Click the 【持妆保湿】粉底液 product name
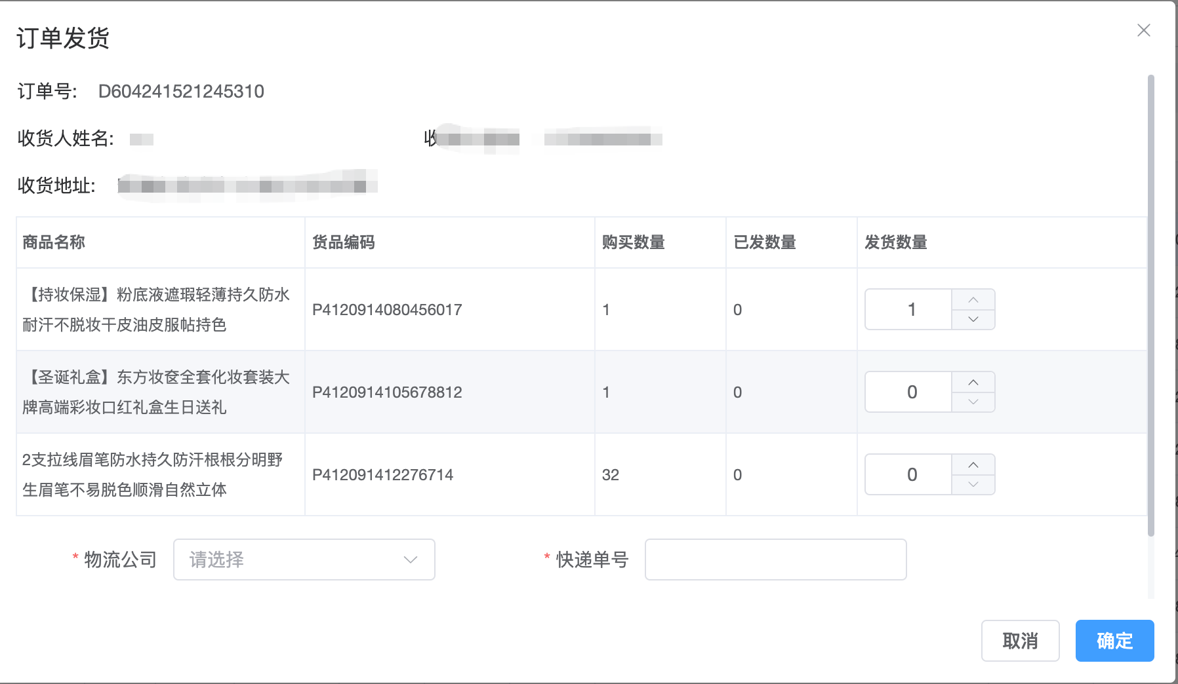This screenshot has height=684, width=1178. pyautogui.click(x=156, y=309)
